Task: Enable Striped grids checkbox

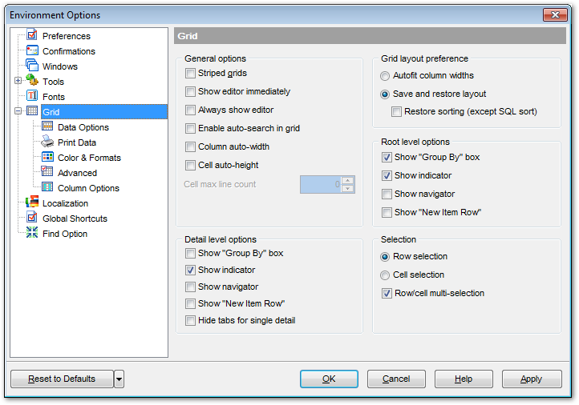Action: click(x=190, y=74)
